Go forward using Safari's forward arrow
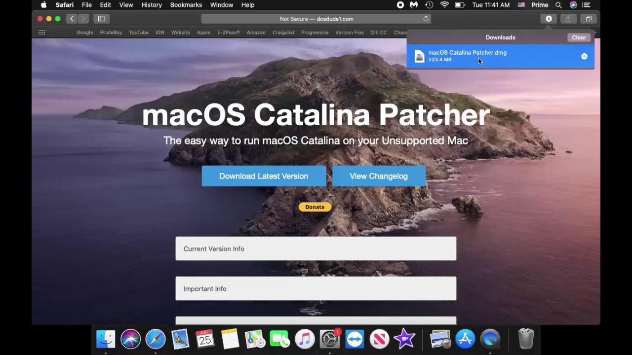The height and width of the screenshot is (355, 632). click(83, 19)
